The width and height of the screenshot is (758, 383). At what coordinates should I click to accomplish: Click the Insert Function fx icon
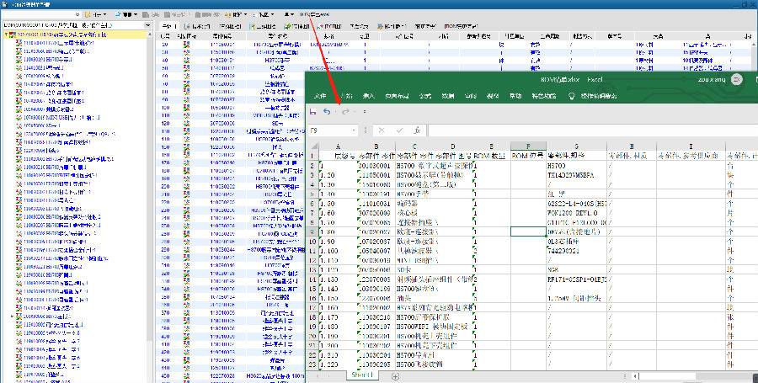click(x=418, y=130)
